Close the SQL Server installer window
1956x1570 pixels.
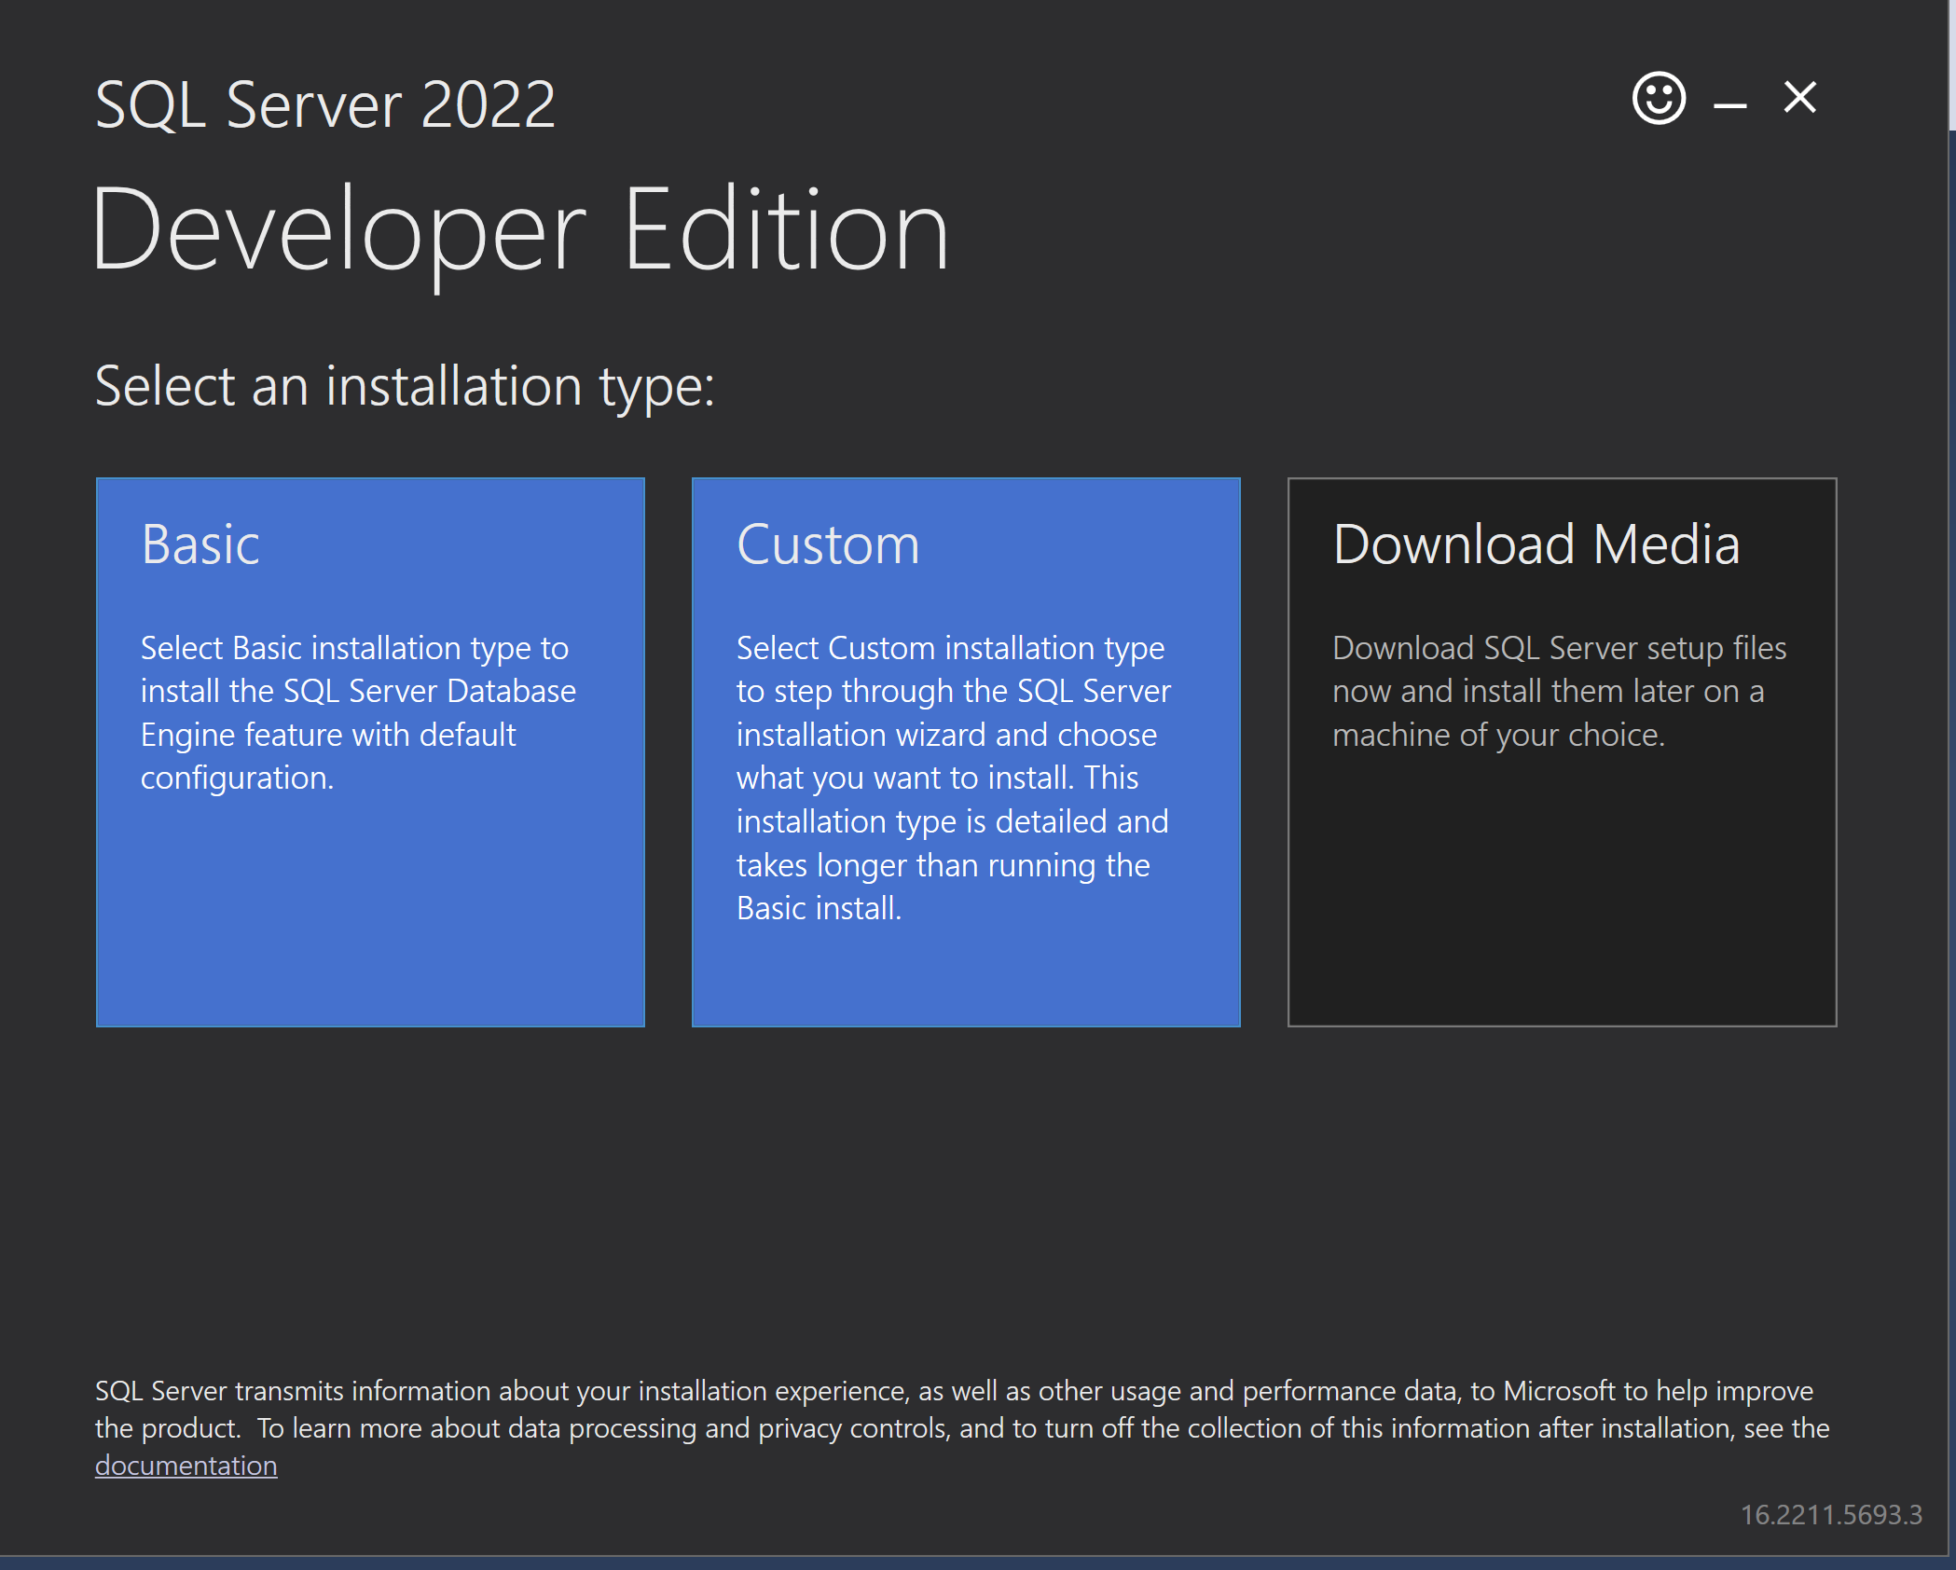(1799, 97)
